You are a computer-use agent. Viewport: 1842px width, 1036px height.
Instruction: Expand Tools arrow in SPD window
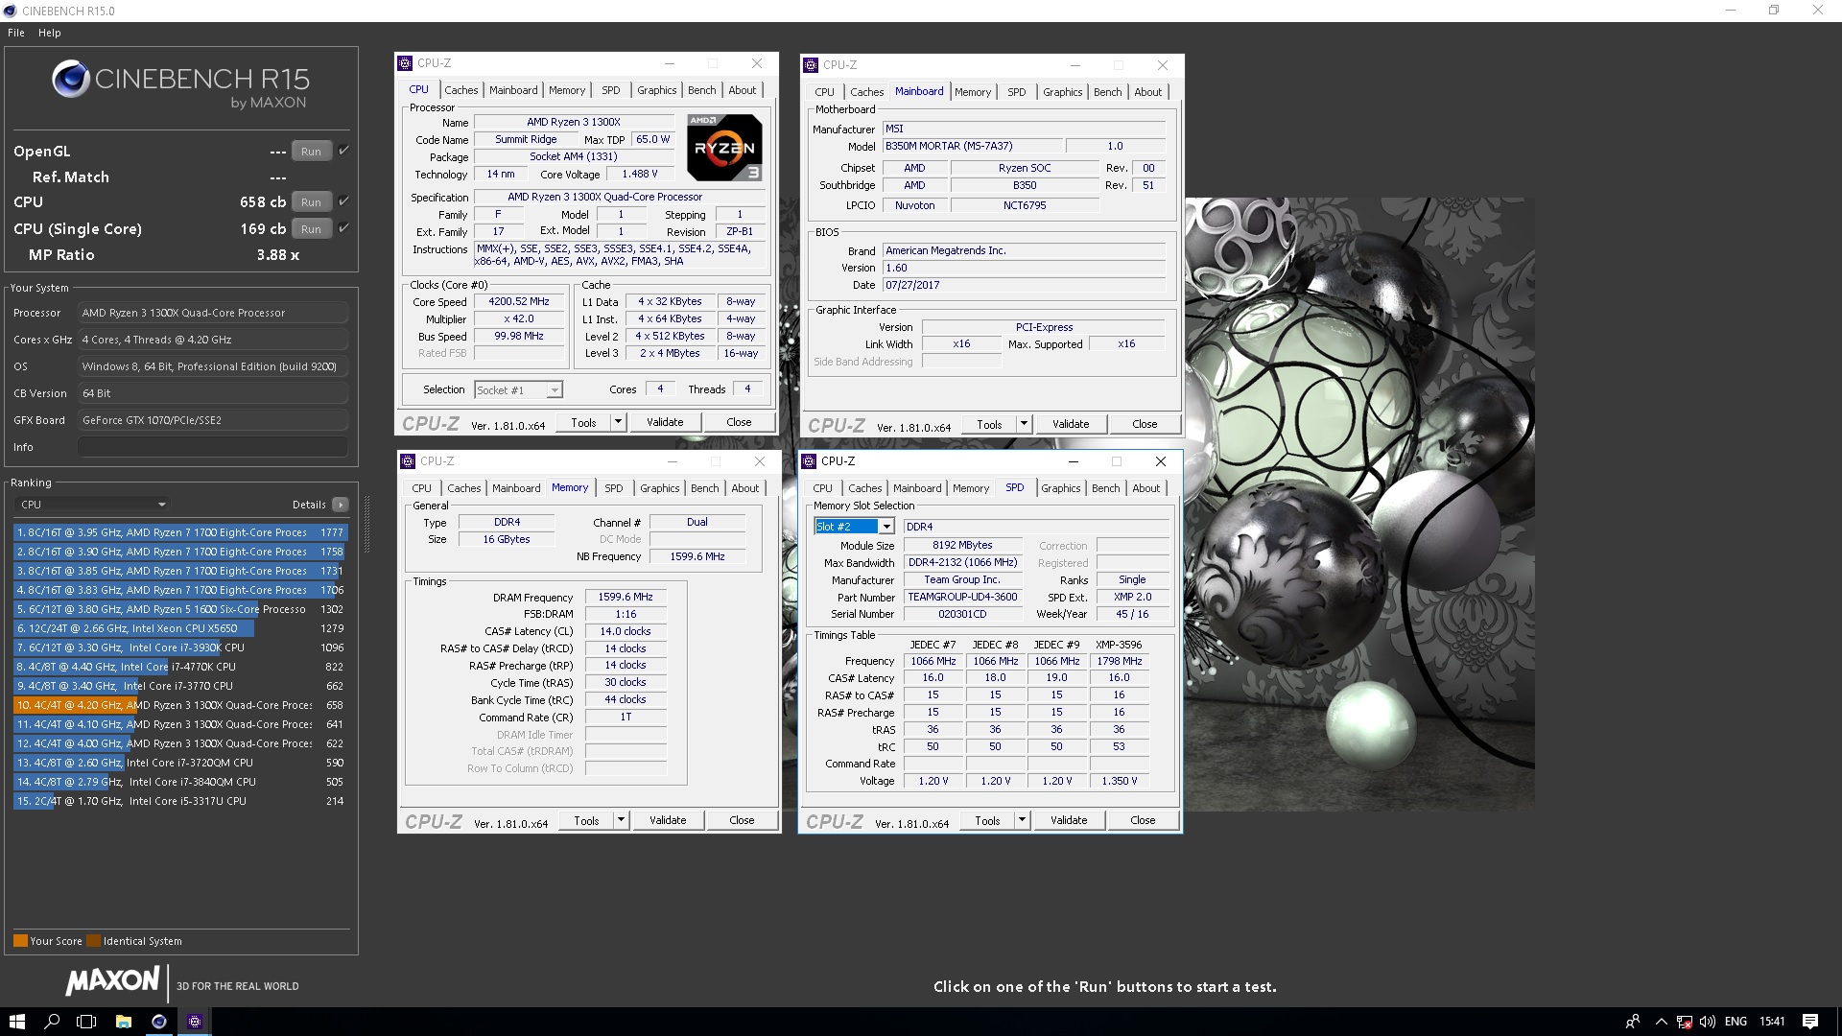click(x=1022, y=820)
